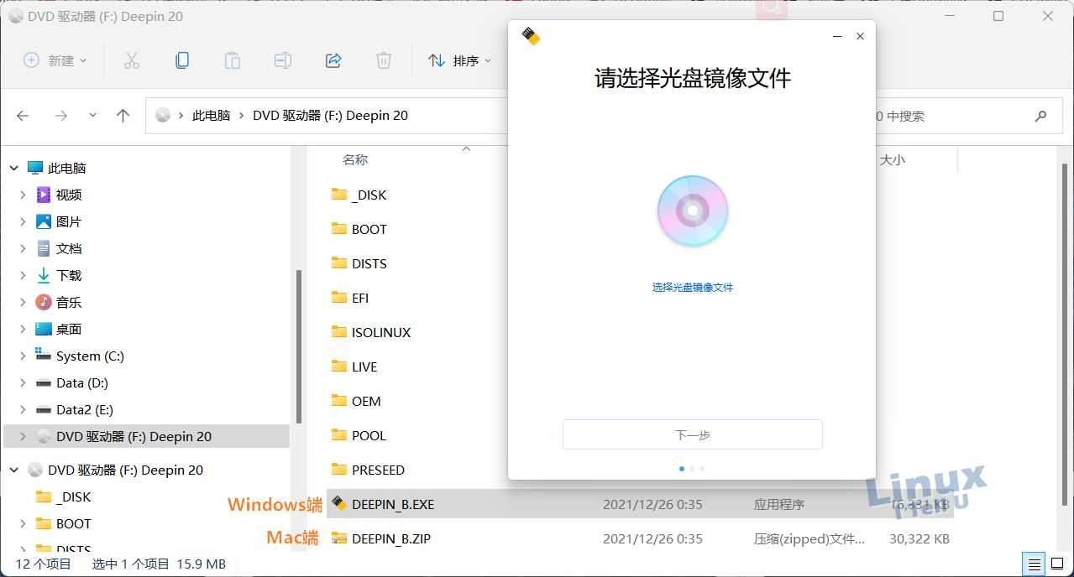Go back with the left arrow
The width and height of the screenshot is (1074, 577).
(24, 116)
